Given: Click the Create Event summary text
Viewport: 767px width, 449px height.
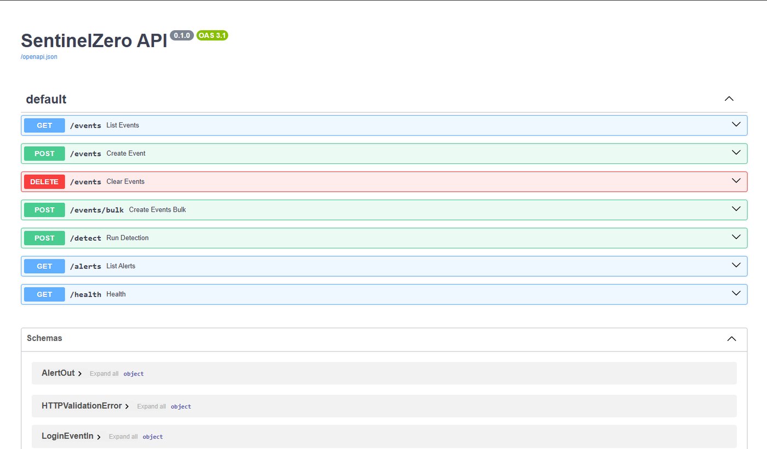Looking at the screenshot, I should 126,154.
